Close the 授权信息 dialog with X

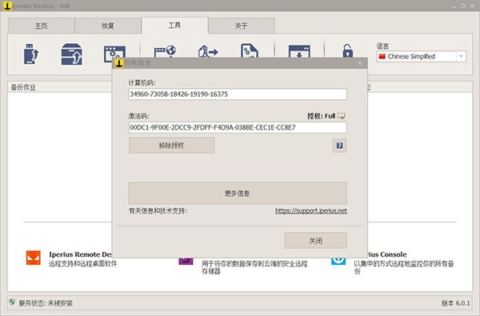pos(360,63)
